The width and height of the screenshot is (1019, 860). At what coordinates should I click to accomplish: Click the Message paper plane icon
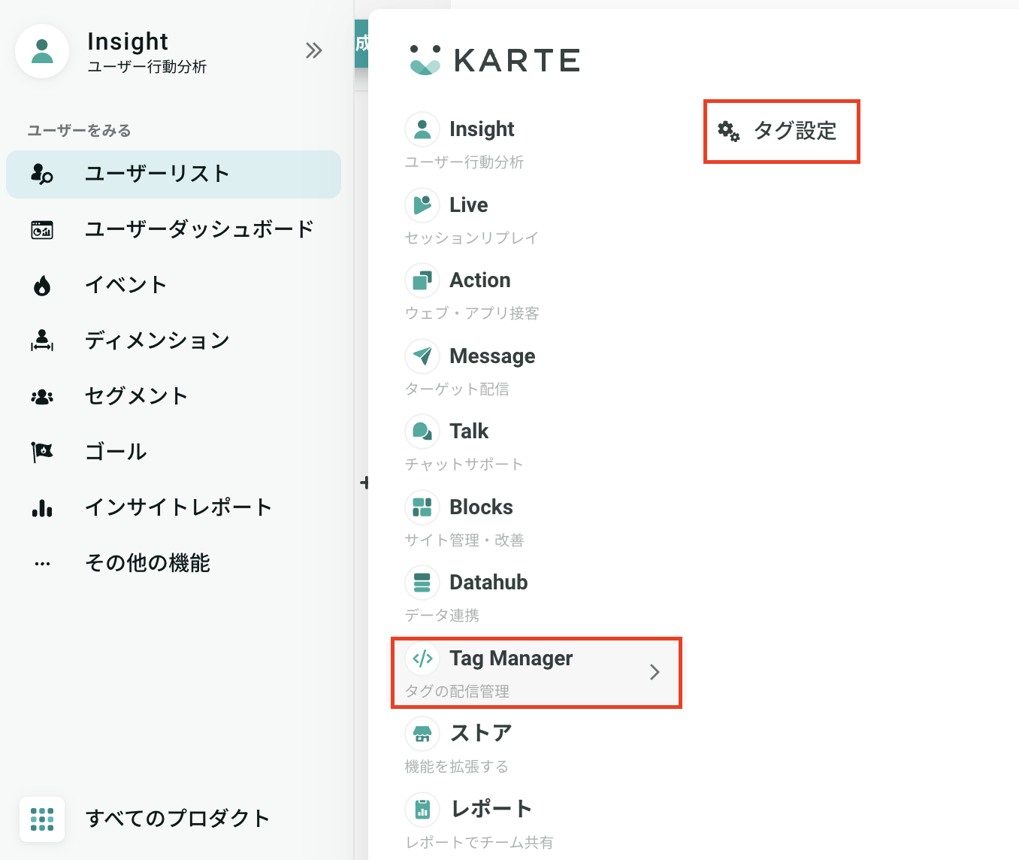point(422,356)
